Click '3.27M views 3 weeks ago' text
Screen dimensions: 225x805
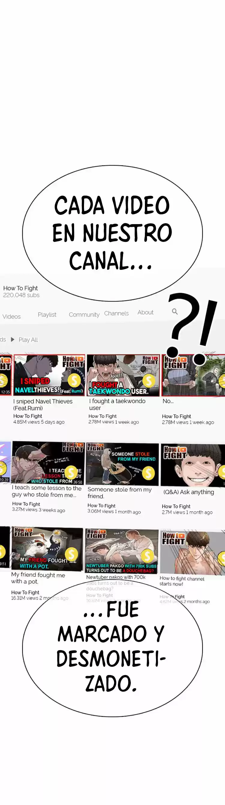click(38, 510)
